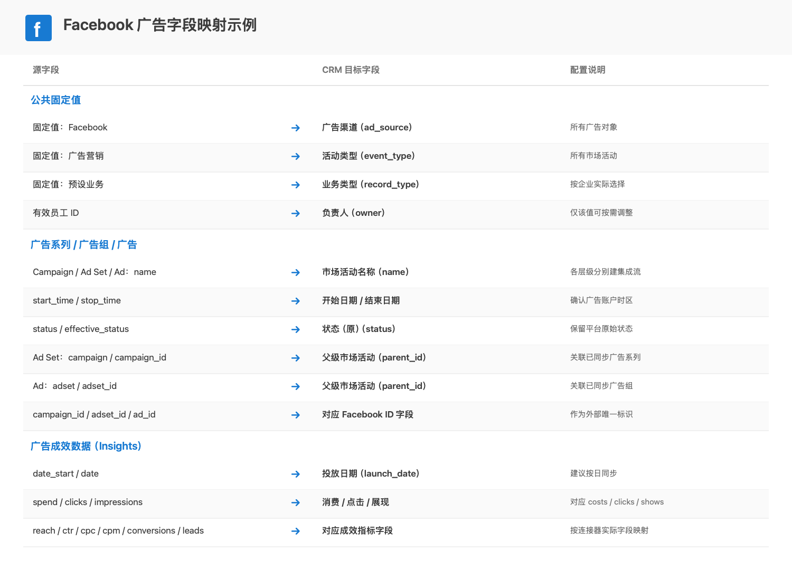This screenshot has height=570, width=792.
Task: Click the CRM 目标字段 column header
Action: tap(351, 70)
